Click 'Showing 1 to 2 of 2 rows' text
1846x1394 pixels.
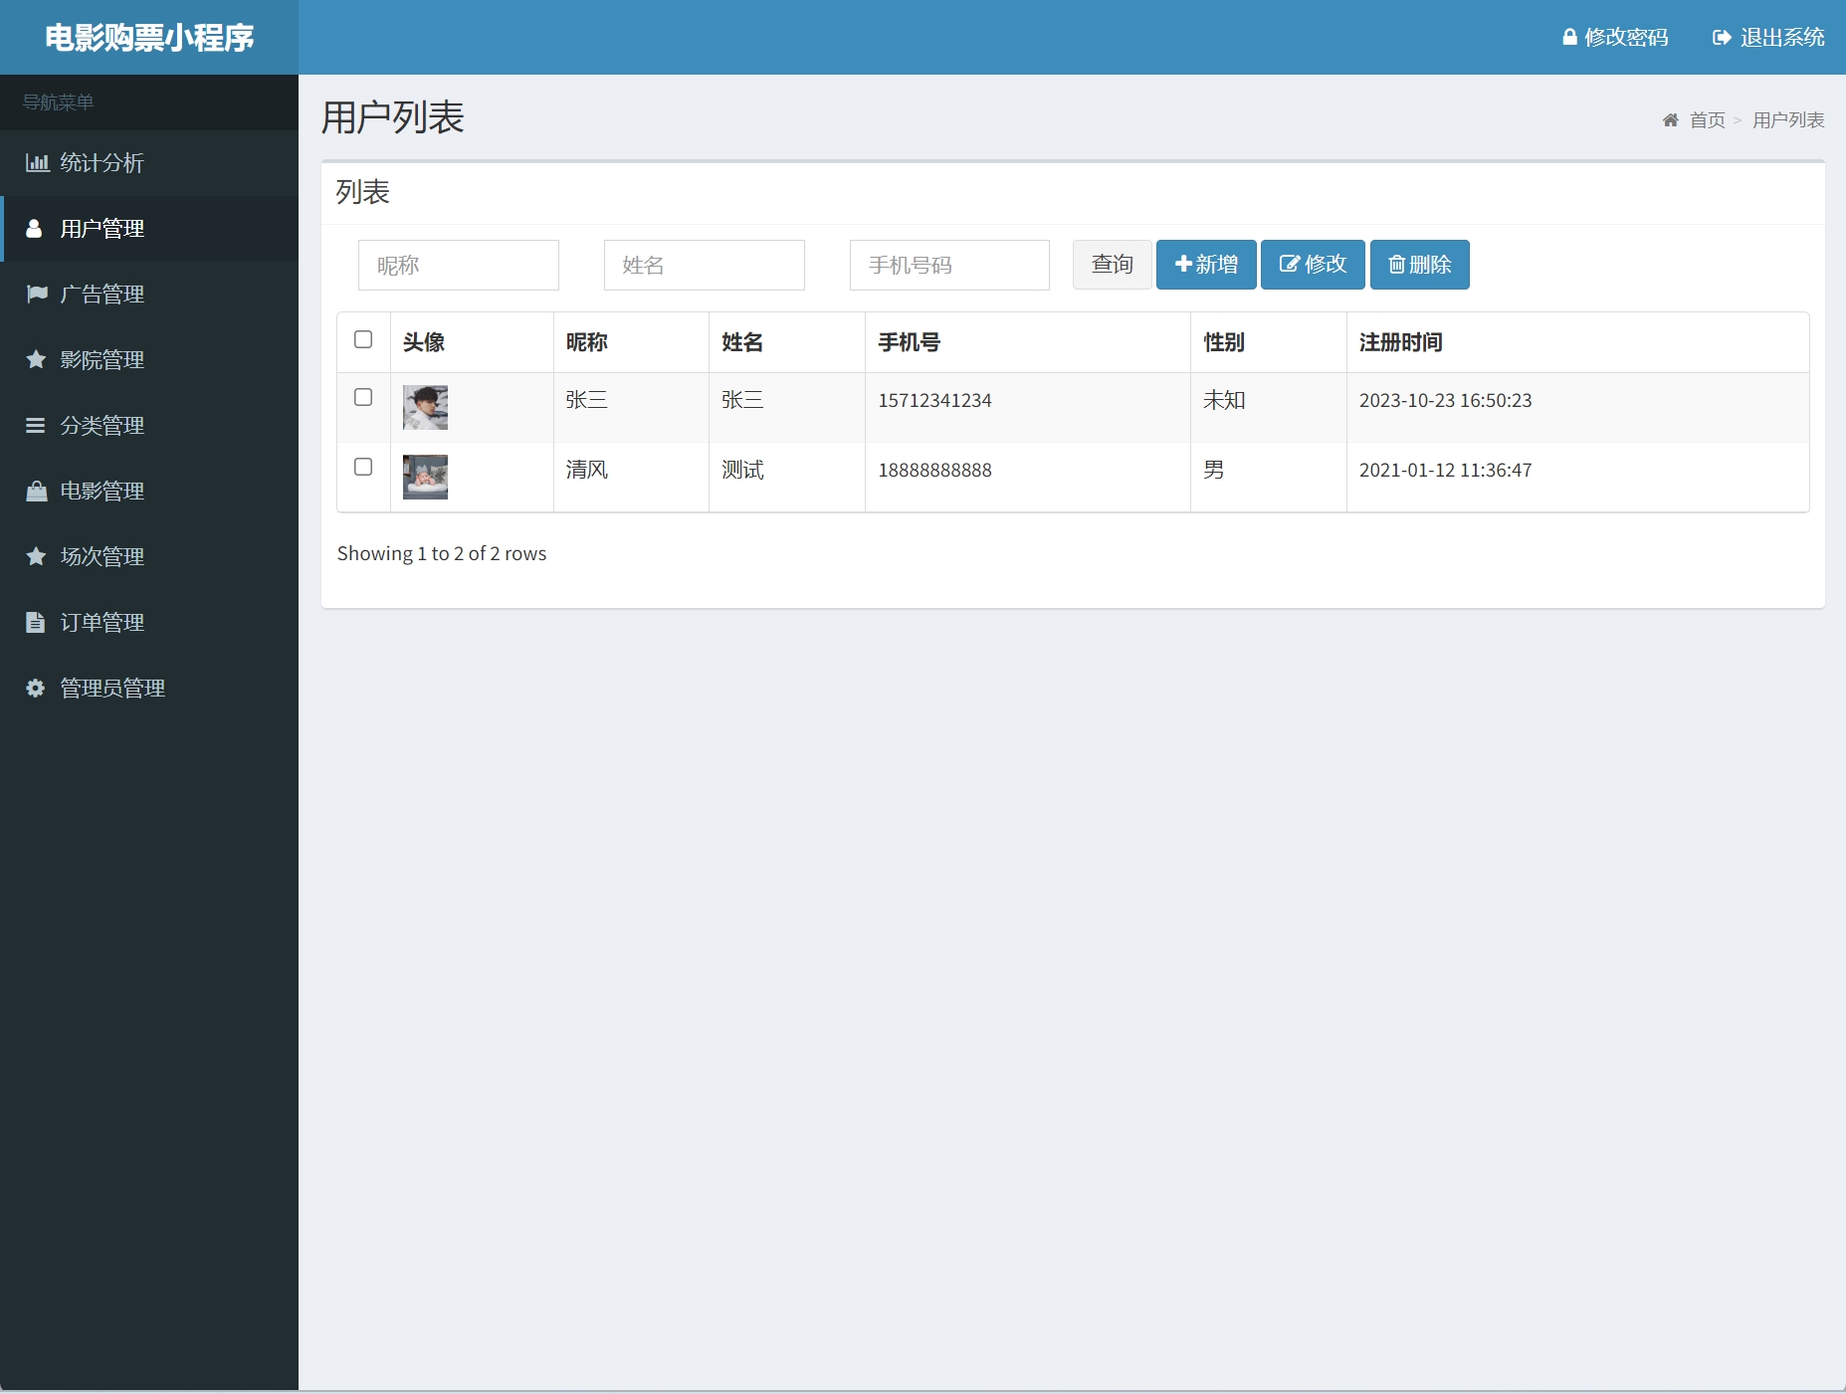442,553
